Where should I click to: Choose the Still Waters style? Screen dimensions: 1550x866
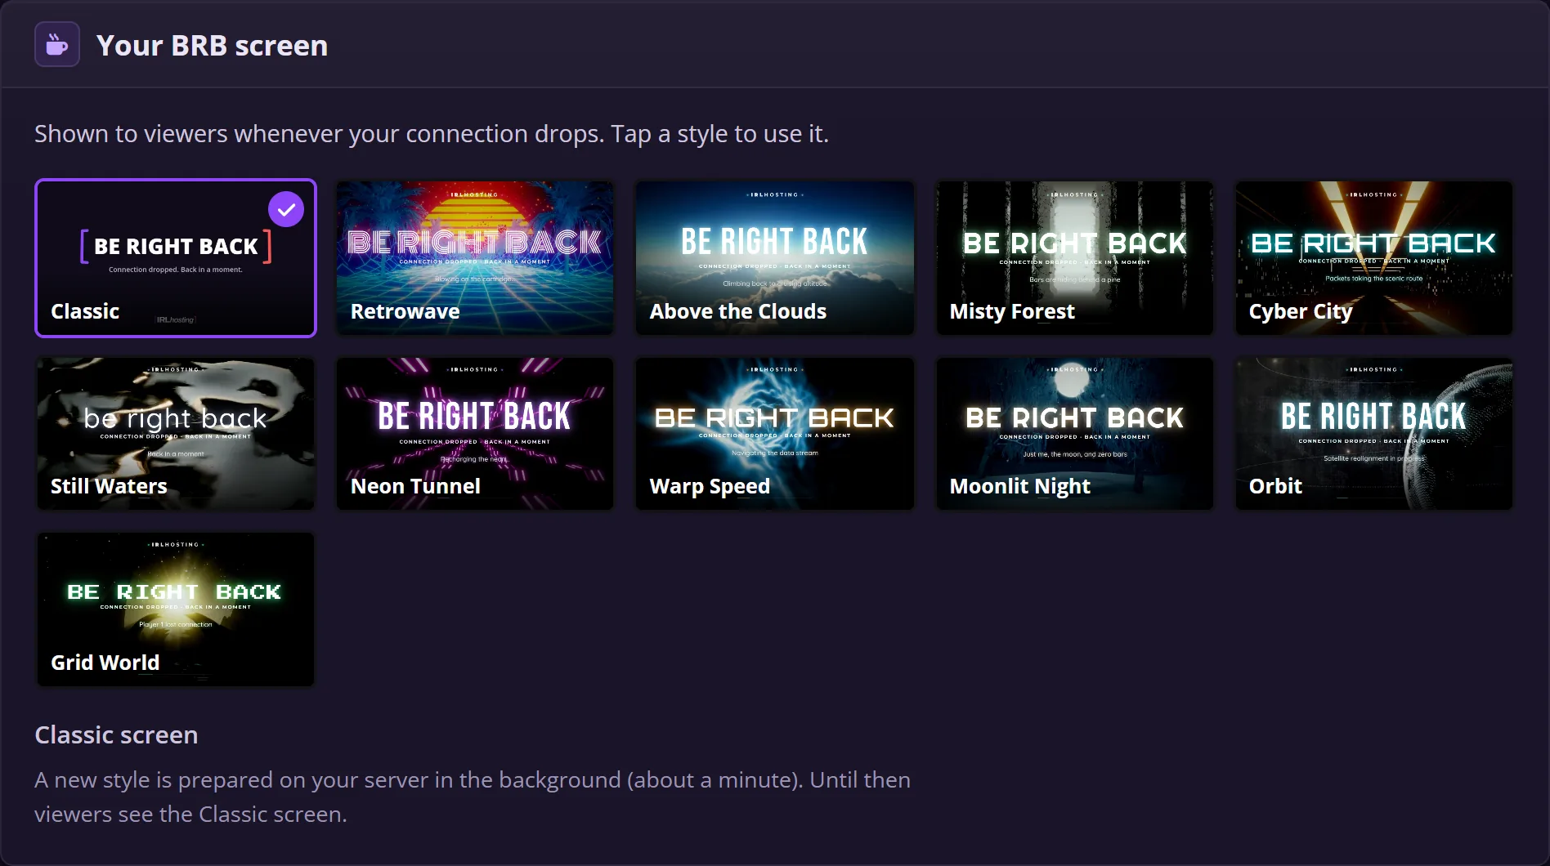point(176,434)
